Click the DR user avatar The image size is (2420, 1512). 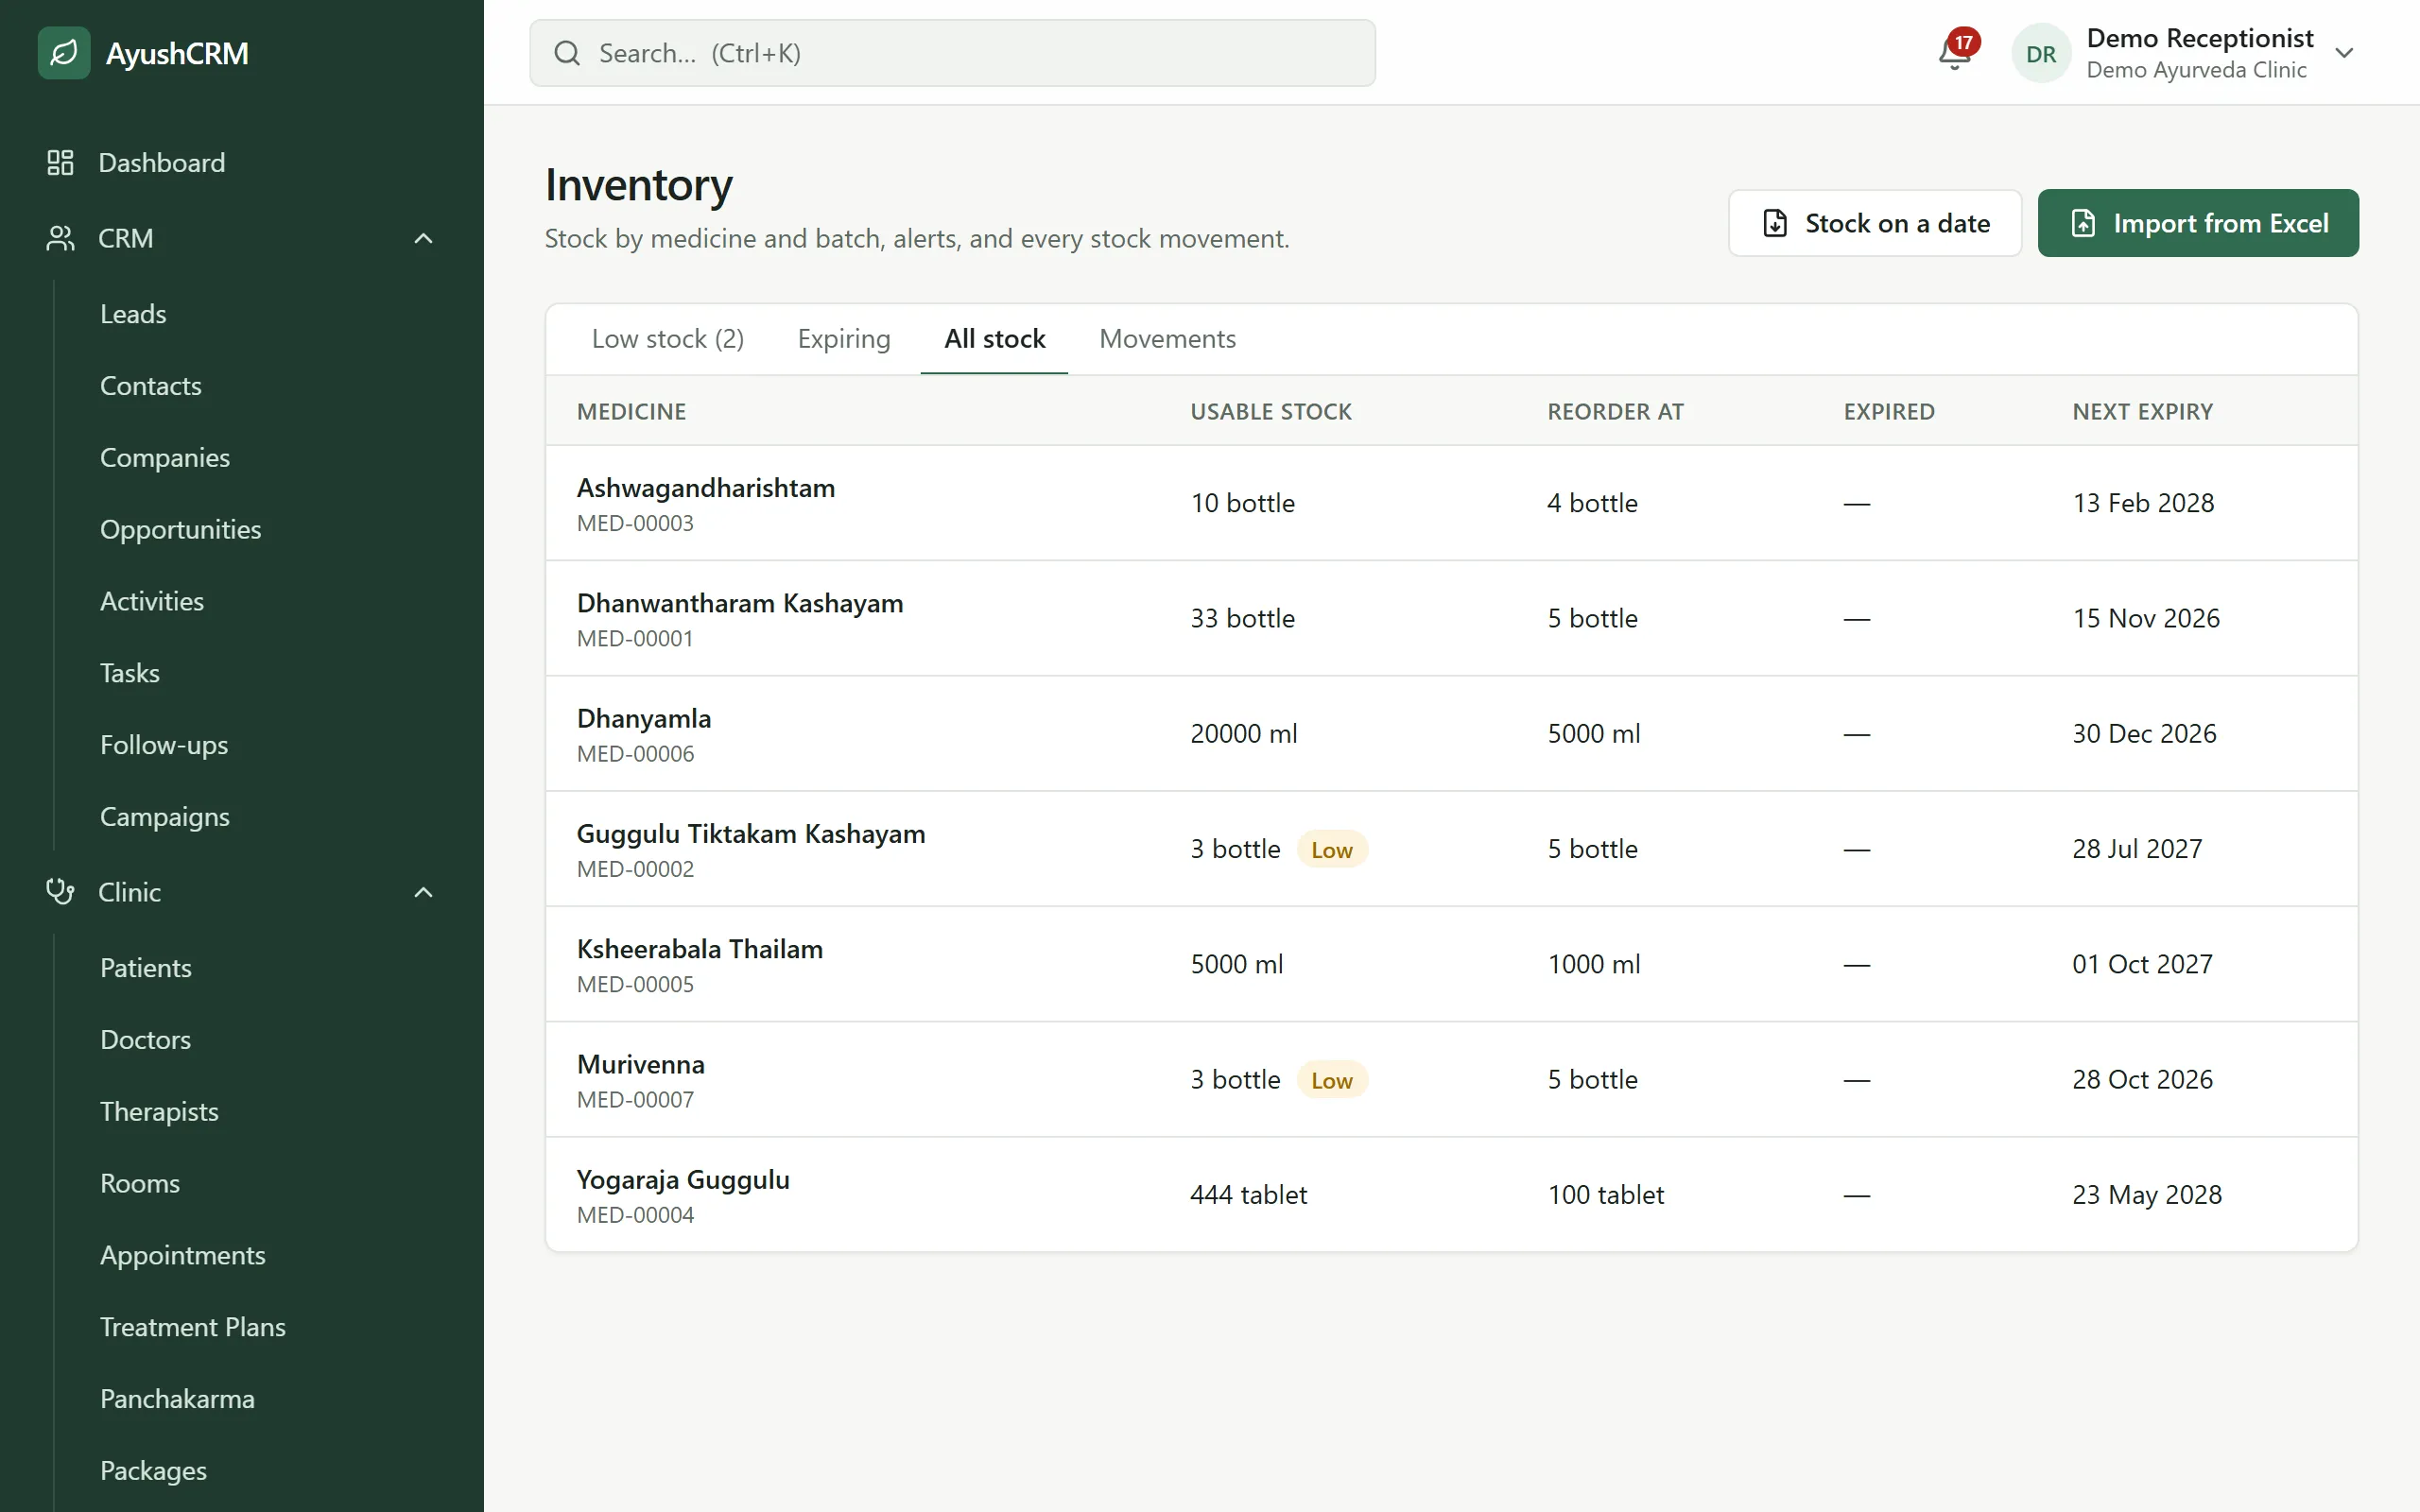[2041, 53]
